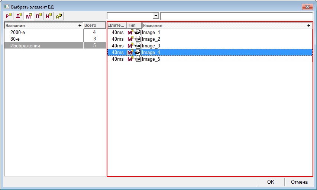Viewport: 317px width, 190px height.
Task: Close the 'Выбрать элемент БД' dialog
Action: pyautogui.click(x=307, y=7)
